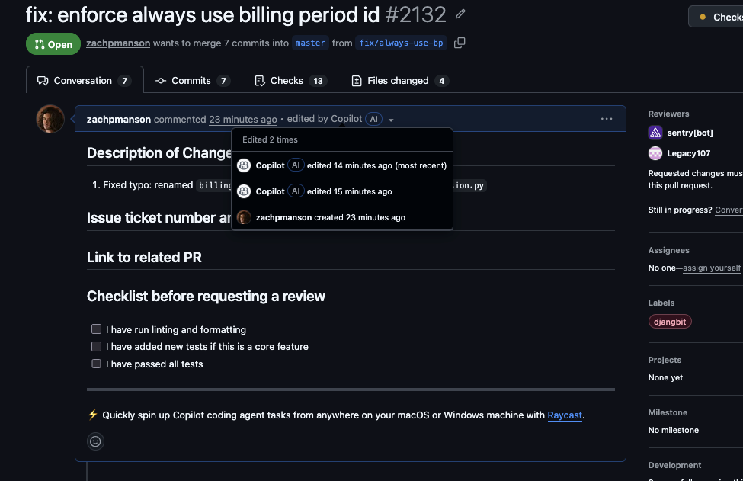Open the comment options kebab menu
The width and height of the screenshot is (743, 481).
click(606, 119)
